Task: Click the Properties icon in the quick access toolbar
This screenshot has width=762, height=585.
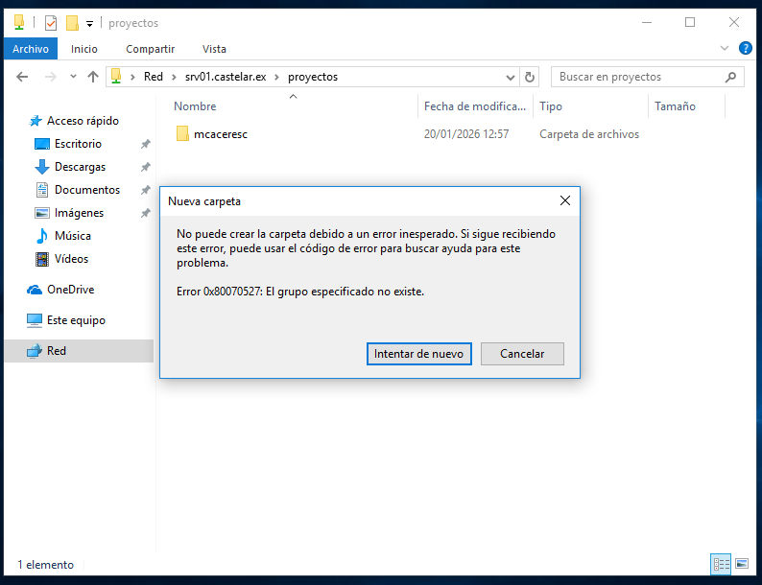Action: click(x=51, y=23)
